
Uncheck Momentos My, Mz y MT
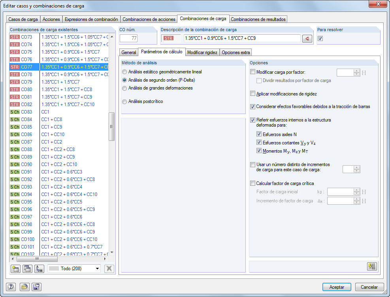point(259,151)
